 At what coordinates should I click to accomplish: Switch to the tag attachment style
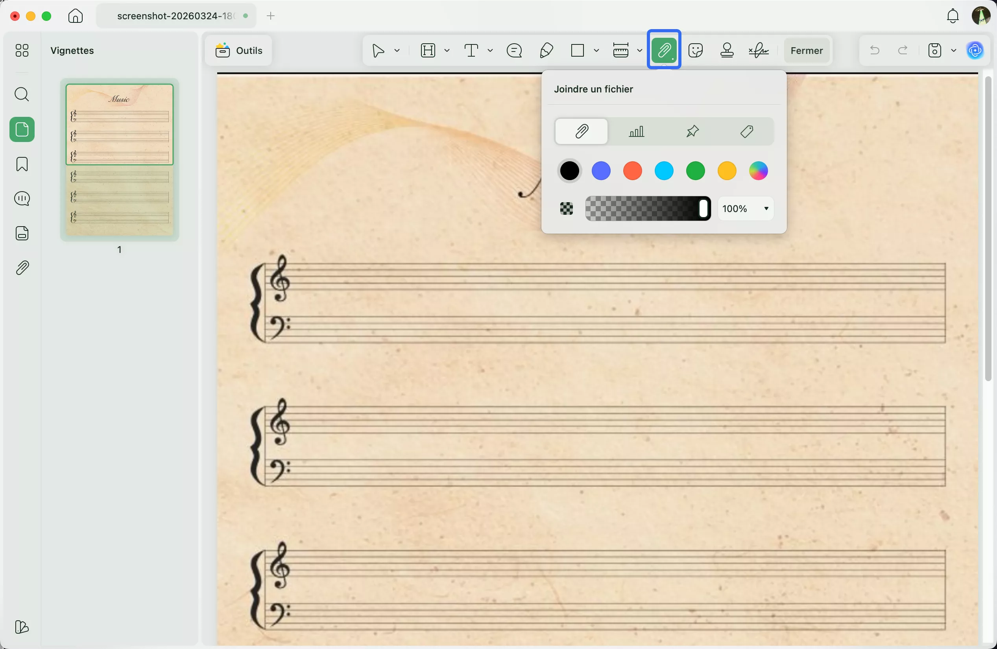tap(746, 131)
